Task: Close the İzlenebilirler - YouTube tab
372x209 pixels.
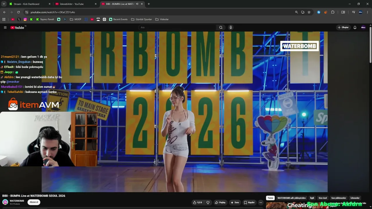Action: [x=96, y=4]
